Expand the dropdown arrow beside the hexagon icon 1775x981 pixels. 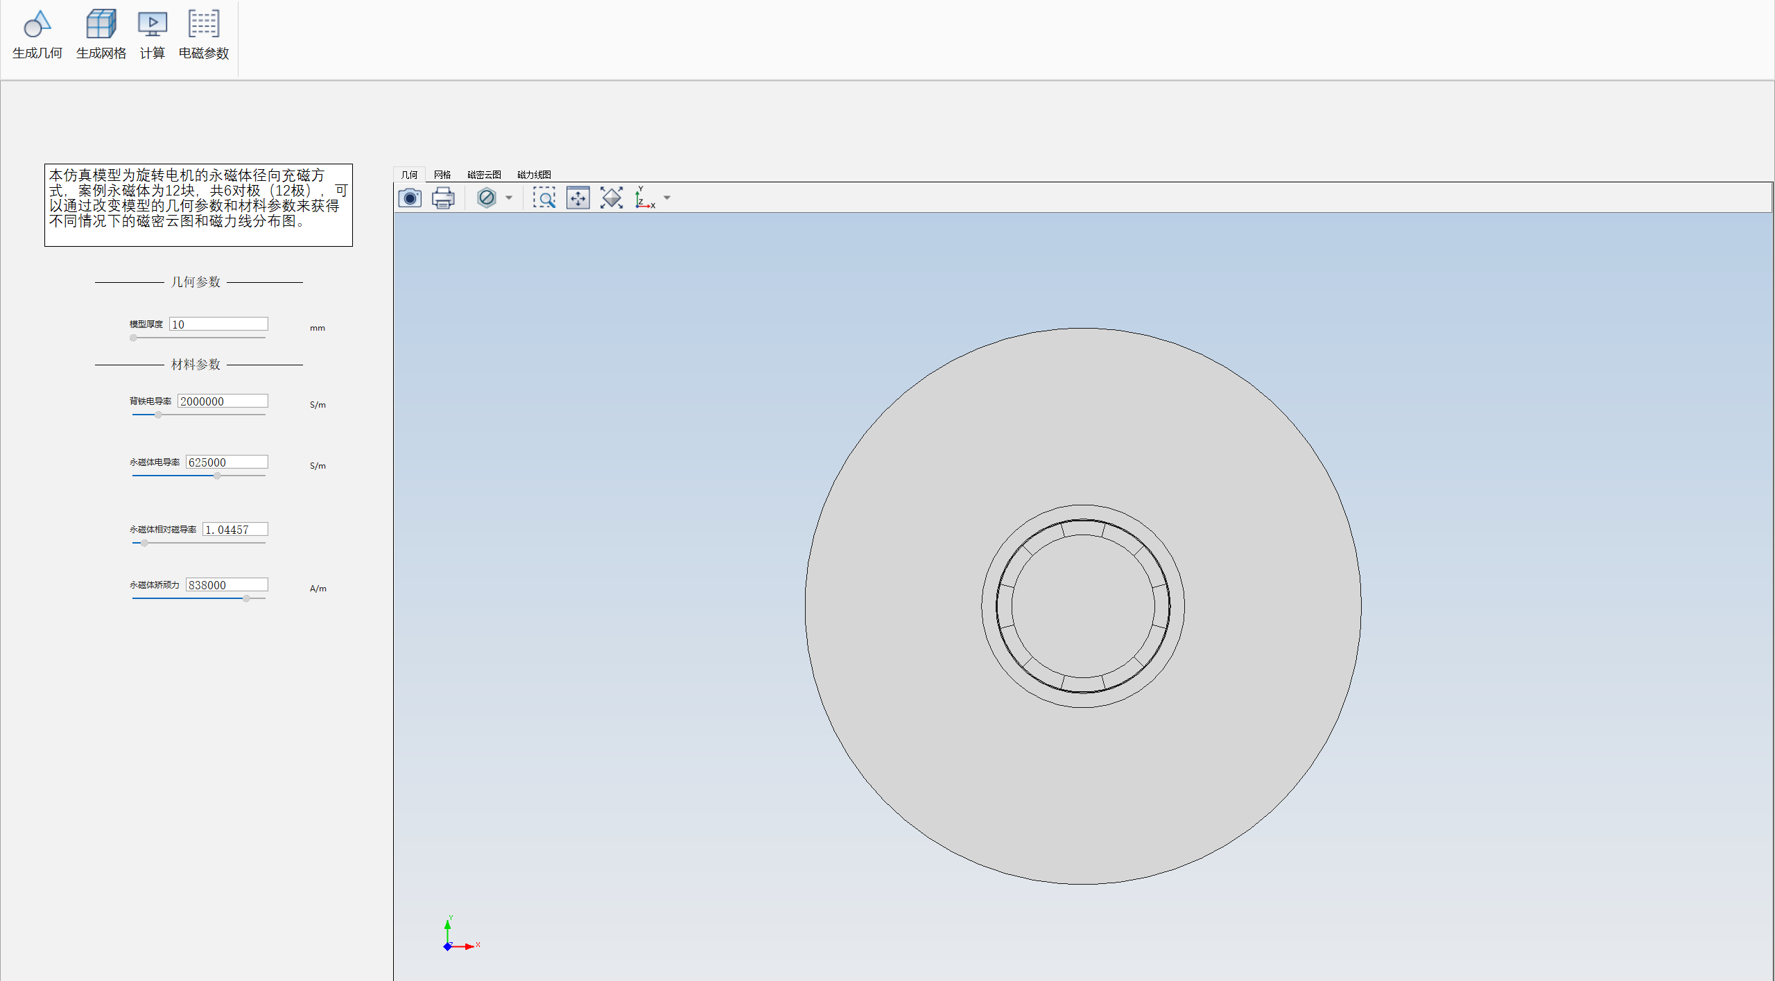pos(509,198)
